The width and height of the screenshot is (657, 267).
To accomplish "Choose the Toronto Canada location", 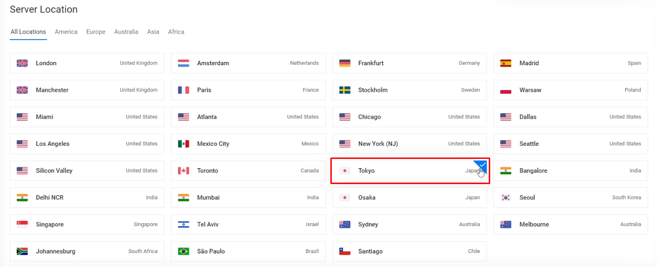I will tap(248, 171).
